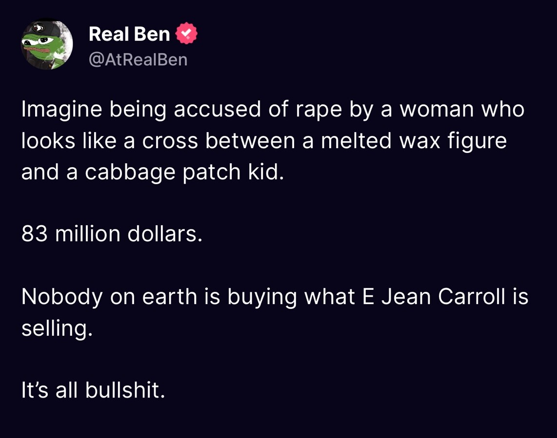This screenshot has width=557, height=438.
Task: Click the pink verified badge icon
Action: pyautogui.click(x=186, y=34)
